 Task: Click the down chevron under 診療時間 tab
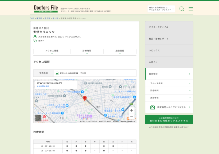[87, 54]
